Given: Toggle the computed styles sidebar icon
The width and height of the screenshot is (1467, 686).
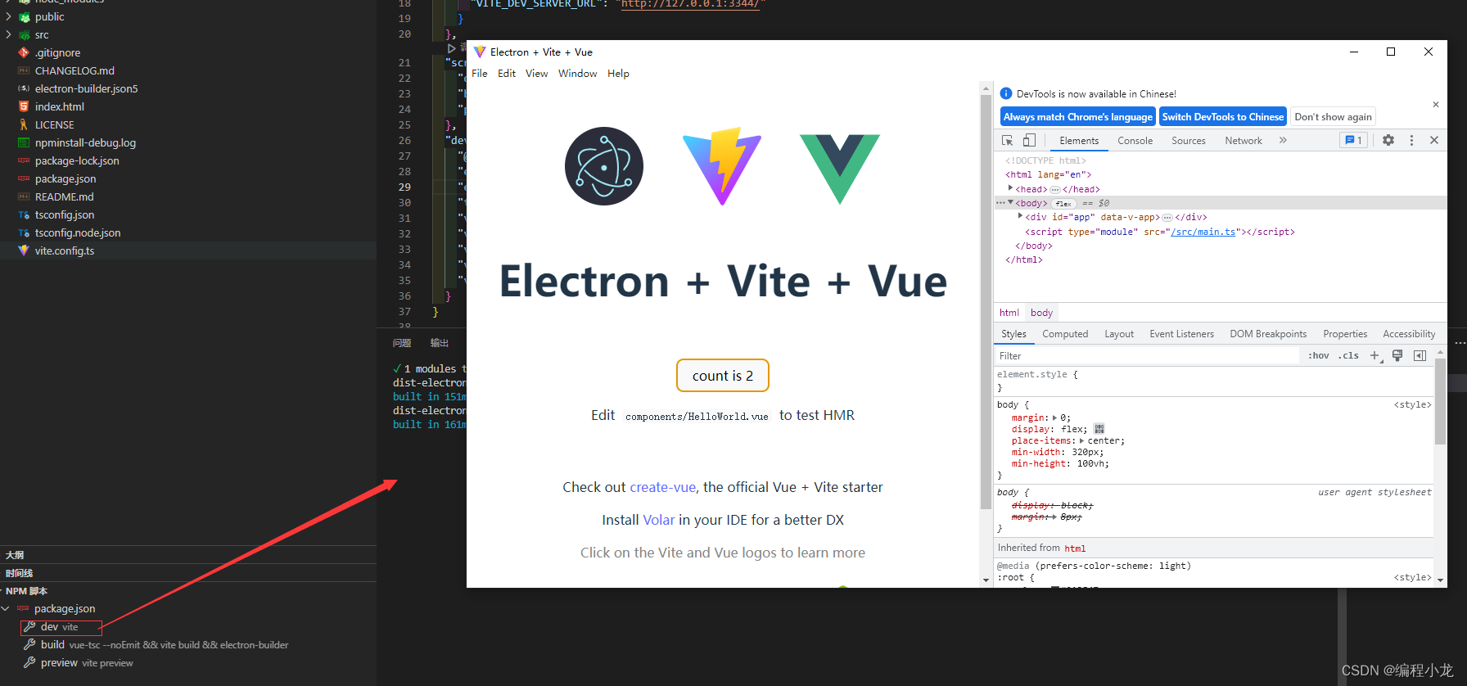Looking at the screenshot, I should coord(1420,356).
